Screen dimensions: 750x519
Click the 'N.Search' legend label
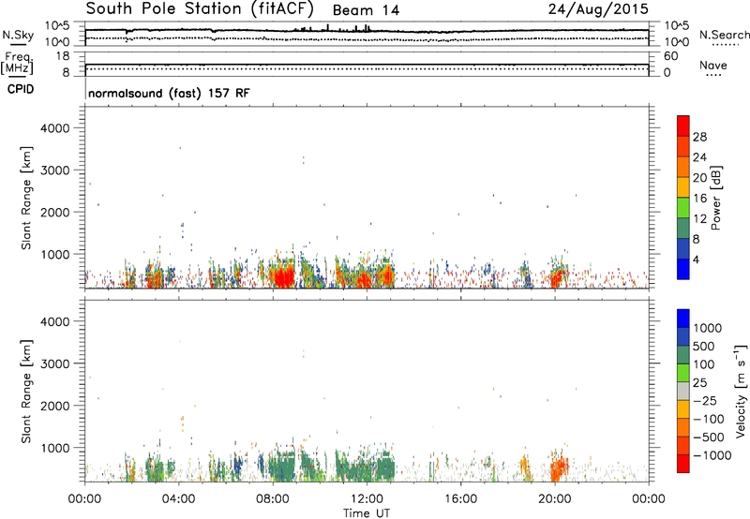pos(724,35)
